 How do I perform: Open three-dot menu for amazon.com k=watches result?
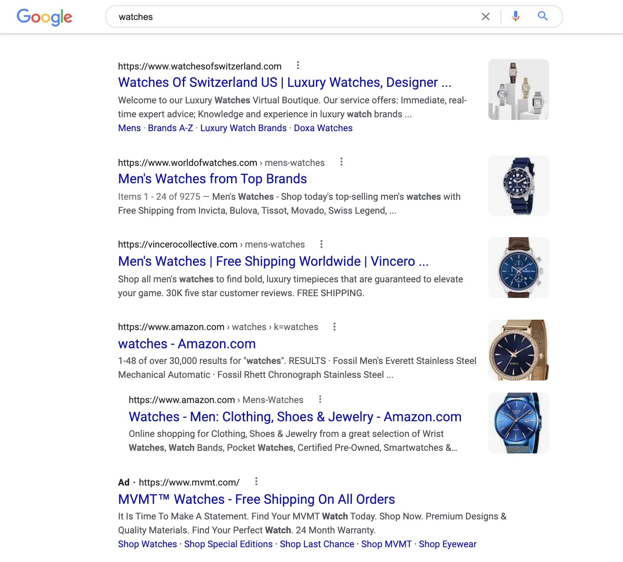click(x=335, y=327)
